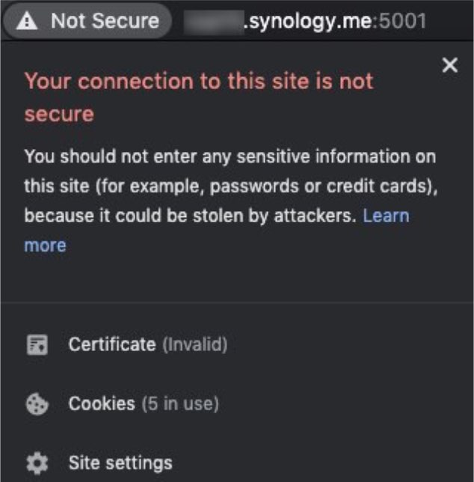474x482 pixels.
Task: Click the Site settings gear icon
Action: coord(37,463)
